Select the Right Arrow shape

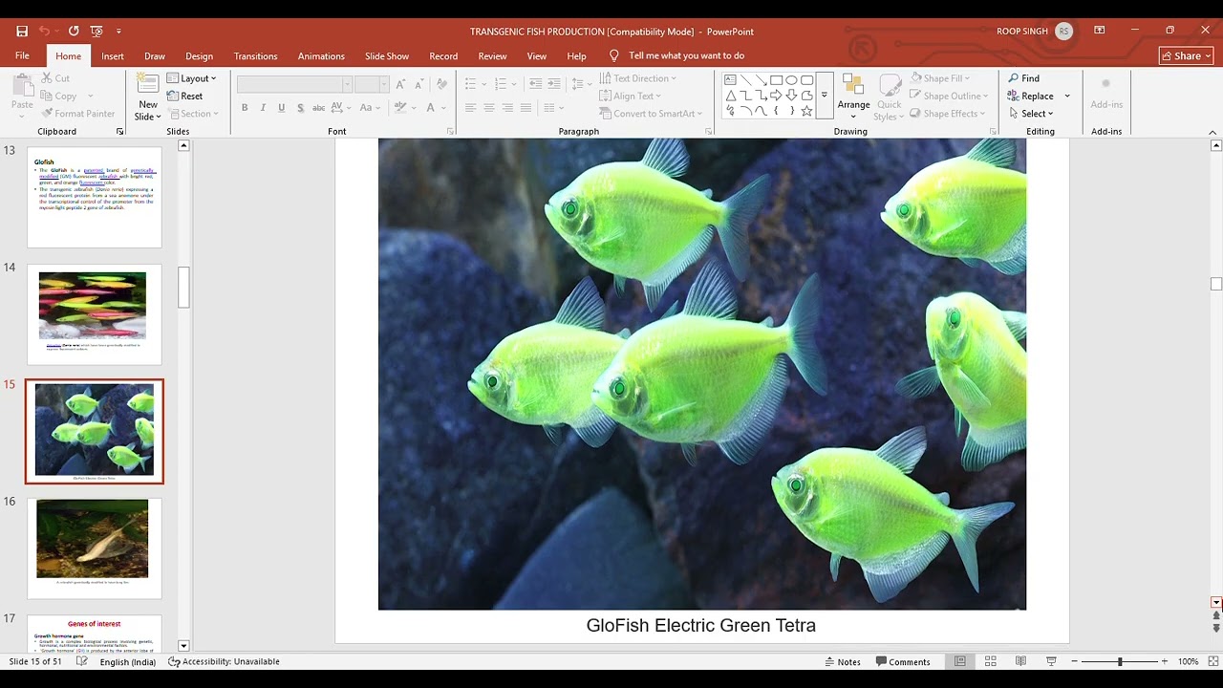coord(776,96)
